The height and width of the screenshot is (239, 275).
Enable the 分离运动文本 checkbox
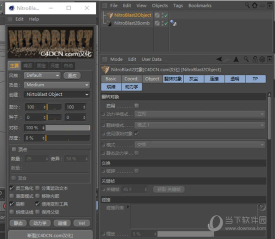pyautogui.click(x=37, y=188)
